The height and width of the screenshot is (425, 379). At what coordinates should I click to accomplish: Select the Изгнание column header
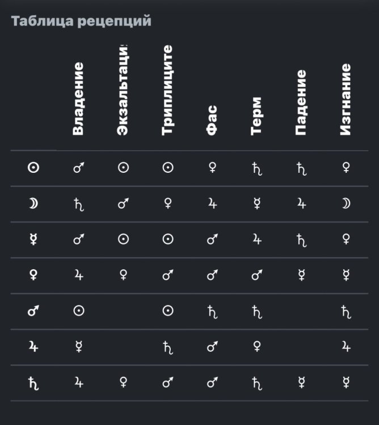346,99
